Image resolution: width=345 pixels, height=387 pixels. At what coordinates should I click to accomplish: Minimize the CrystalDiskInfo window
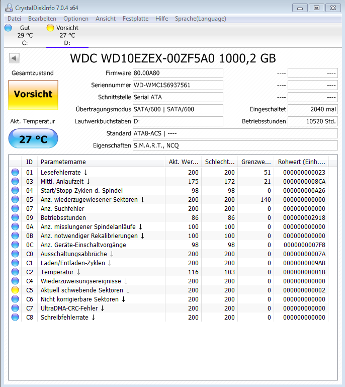[300, 8]
